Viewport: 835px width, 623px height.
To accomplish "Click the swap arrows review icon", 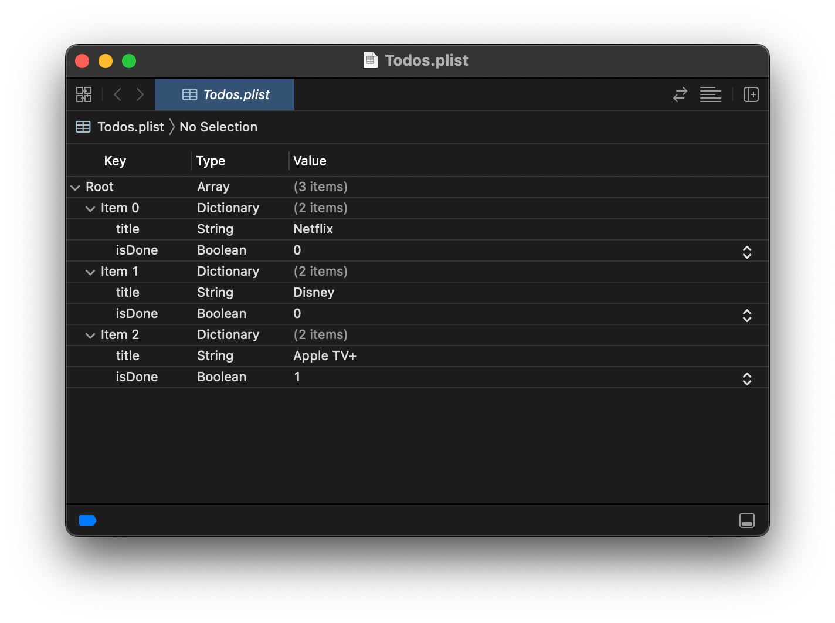I will pos(680,94).
